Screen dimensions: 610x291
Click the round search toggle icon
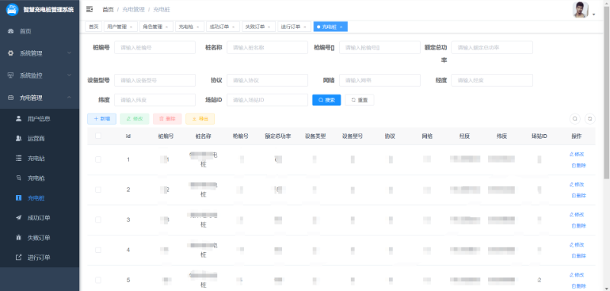tap(575, 119)
